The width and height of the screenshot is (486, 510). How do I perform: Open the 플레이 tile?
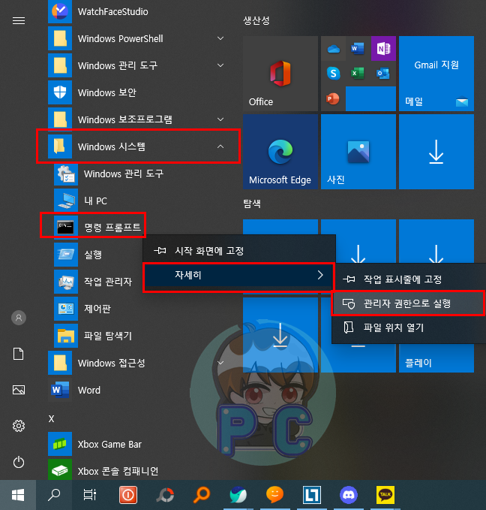[436, 358]
